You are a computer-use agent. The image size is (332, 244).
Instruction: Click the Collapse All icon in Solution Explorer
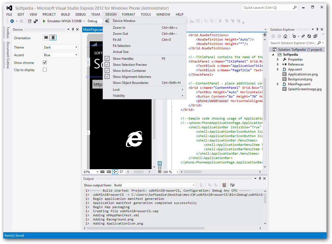[x=315, y=36]
